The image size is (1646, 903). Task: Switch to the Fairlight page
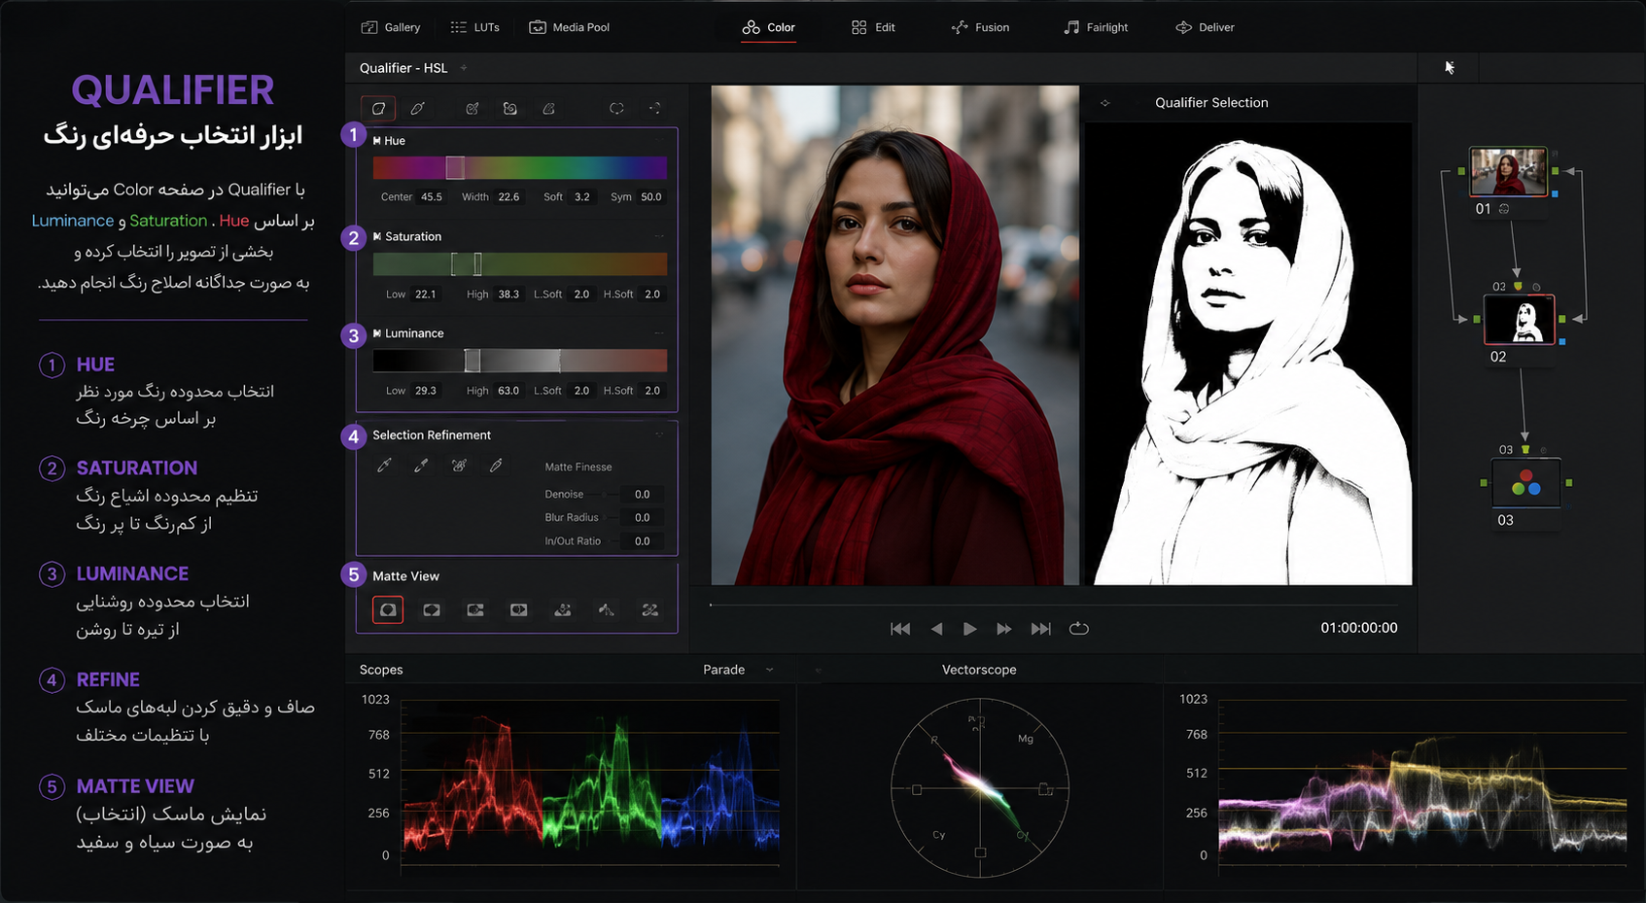1096,27
